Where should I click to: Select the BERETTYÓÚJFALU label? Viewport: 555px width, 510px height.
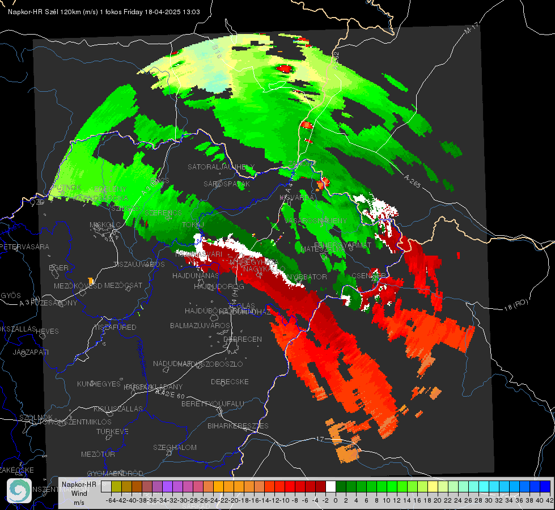pyautogui.click(x=213, y=403)
